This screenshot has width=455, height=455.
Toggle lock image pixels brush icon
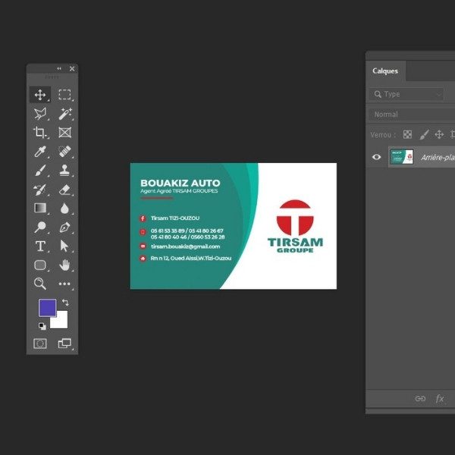(x=424, y=134)
